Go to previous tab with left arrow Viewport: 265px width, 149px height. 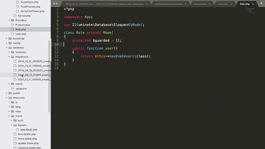[54, 3]
